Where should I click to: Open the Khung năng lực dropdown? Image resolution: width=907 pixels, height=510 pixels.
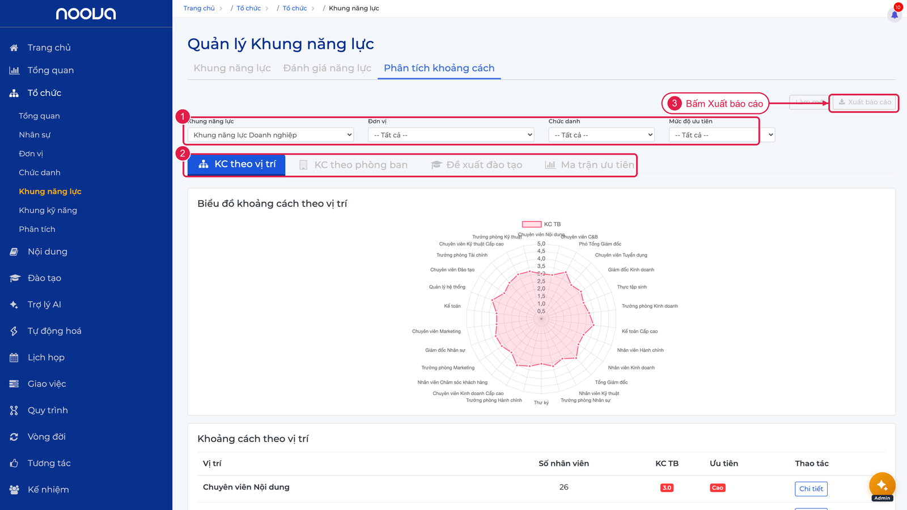[271, 135]
